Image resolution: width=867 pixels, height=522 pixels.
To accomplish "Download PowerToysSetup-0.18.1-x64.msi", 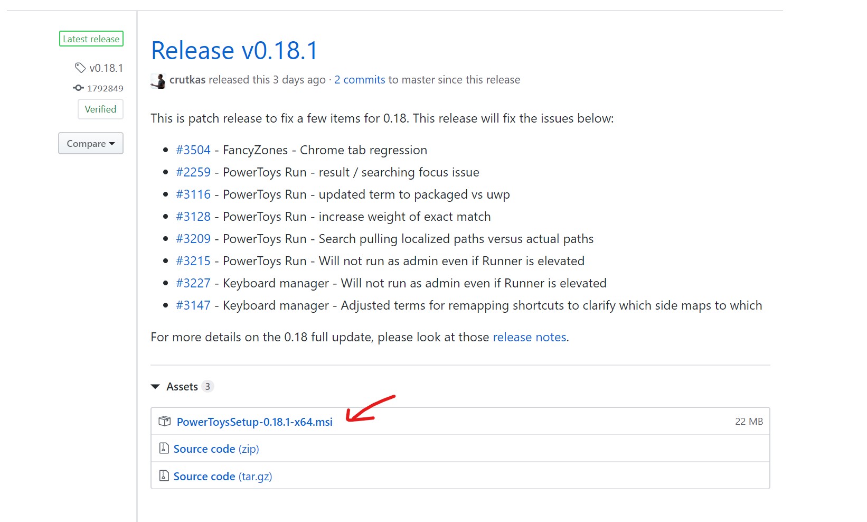I will (x=255, y=422).
